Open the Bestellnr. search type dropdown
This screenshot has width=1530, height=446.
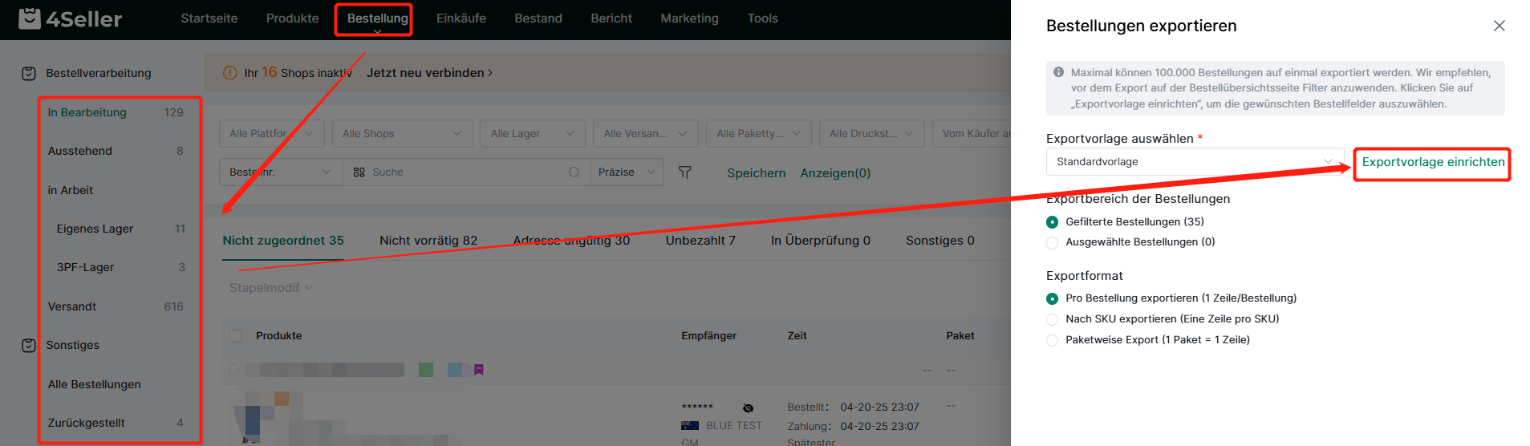[x=281, y=172]
